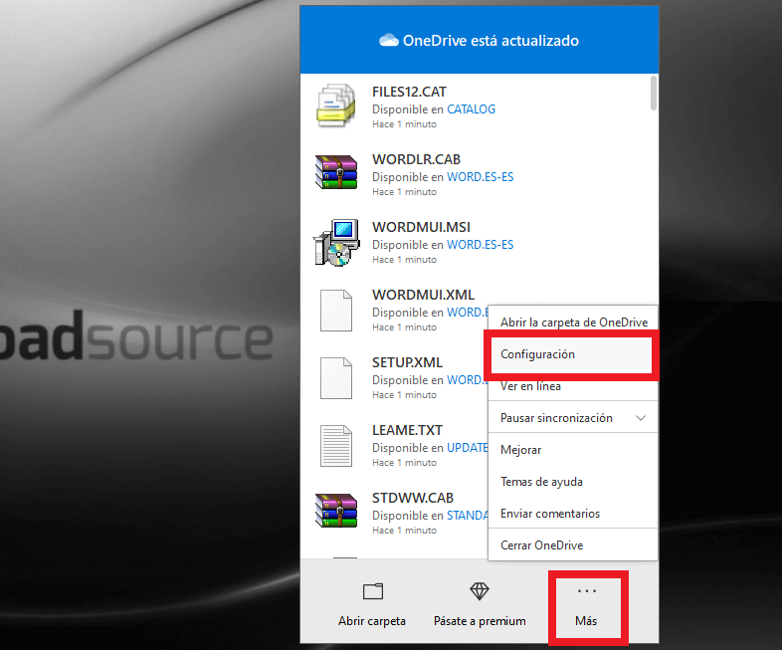The width and height of the screenshot is (782, 650).
Task: Select Abrir la carpeta de OneDrive
Action: 573,323
